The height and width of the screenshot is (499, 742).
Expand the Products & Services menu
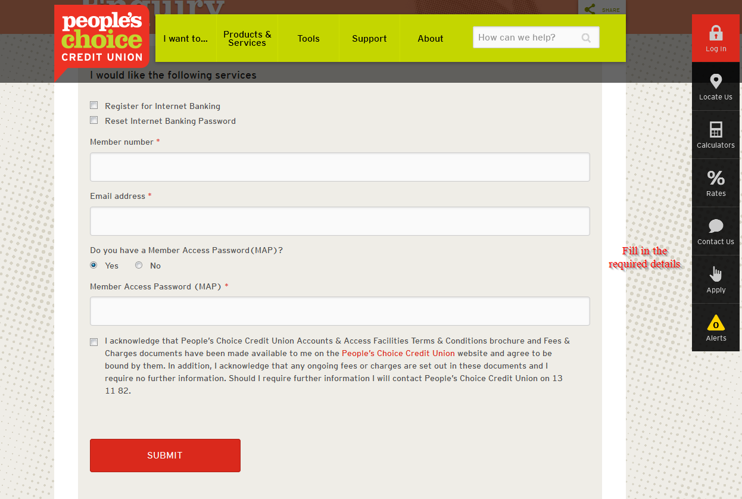click(x=247, y=39)
